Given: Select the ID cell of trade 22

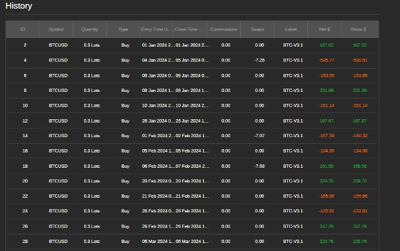Looking at the screenshot, I should coord(25,196).
